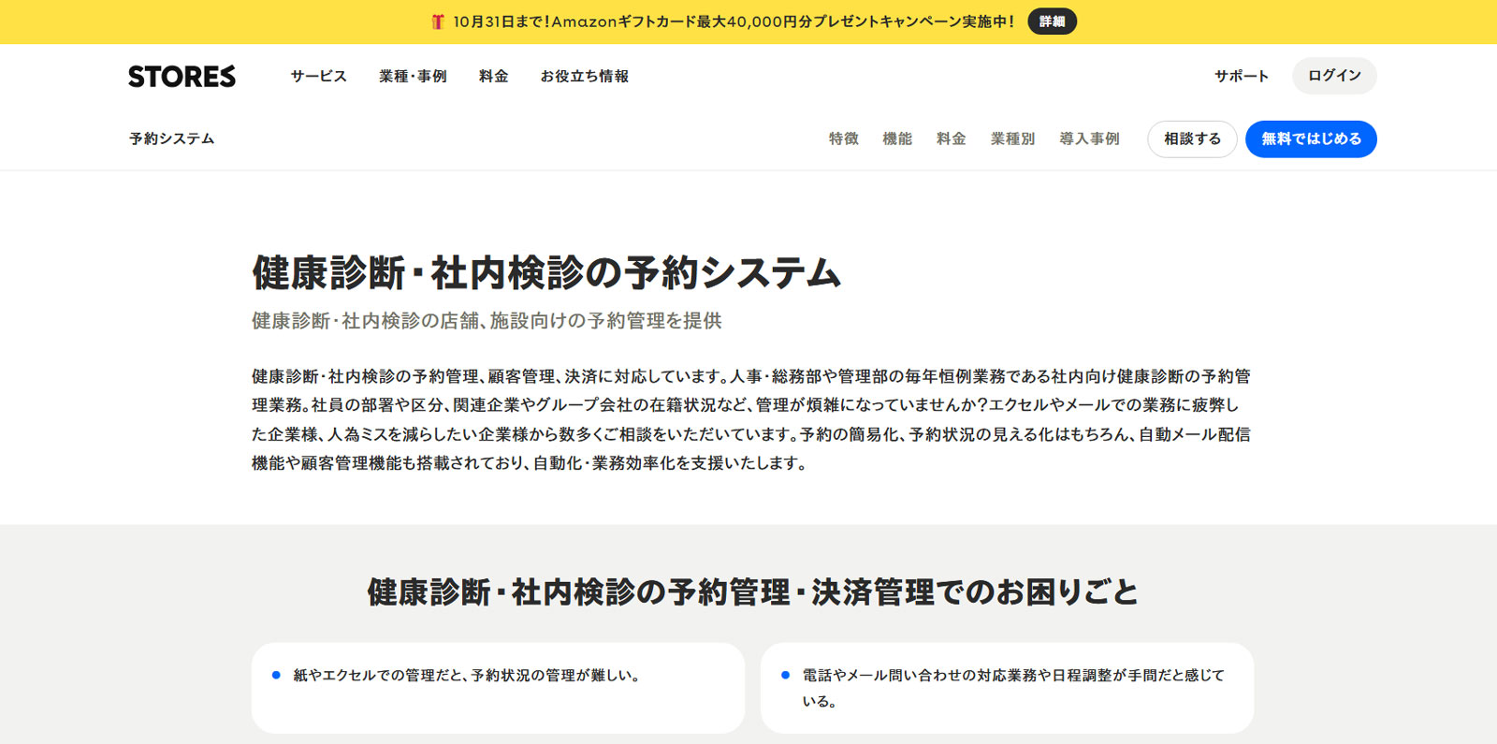
Task: Click the blue 無料ではじめる button
Action: click(1311, 139)
